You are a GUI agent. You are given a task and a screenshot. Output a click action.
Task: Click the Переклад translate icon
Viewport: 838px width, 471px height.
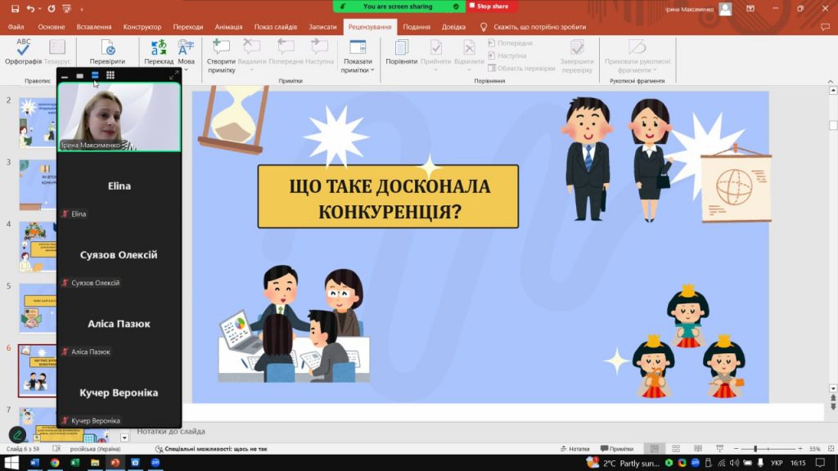pyautogui.click(x=159, y=49)
